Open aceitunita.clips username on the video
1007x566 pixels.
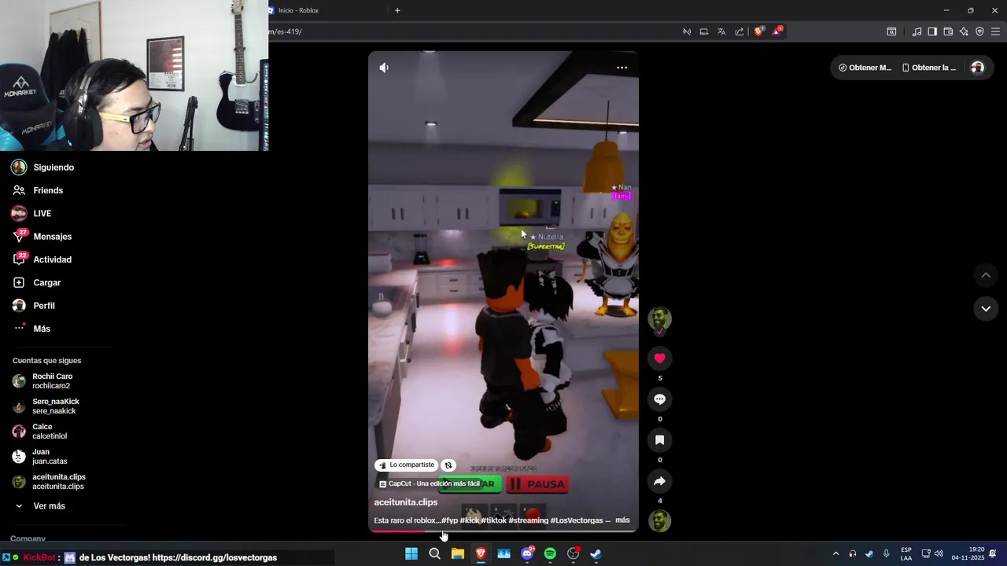(x=405, y=502)
